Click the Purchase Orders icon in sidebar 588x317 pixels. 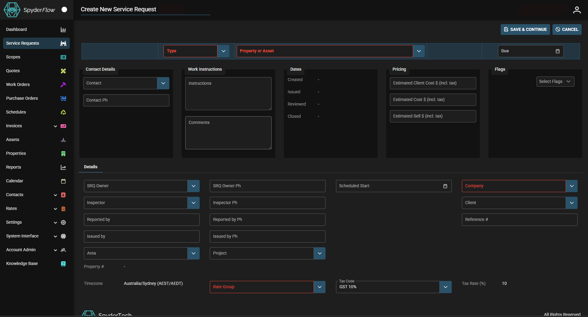click(x=63, y=98)
